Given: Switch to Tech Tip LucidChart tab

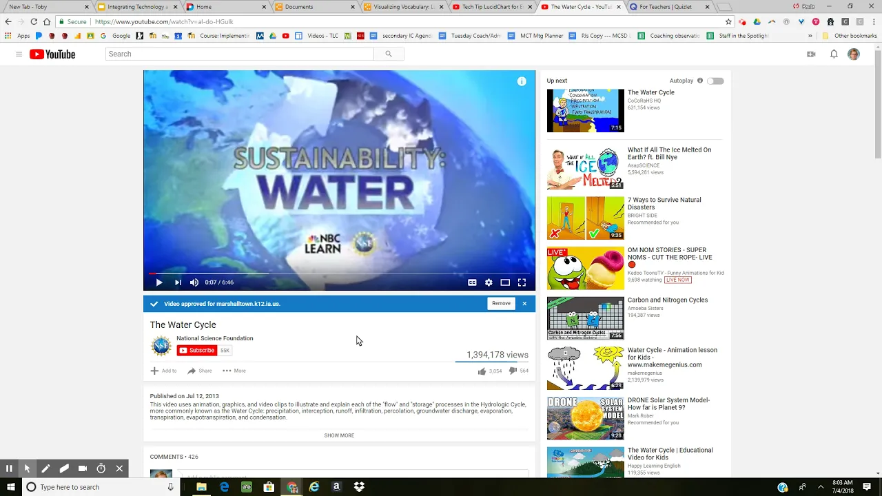Looking at the screenshot, I should coord(491,7).
